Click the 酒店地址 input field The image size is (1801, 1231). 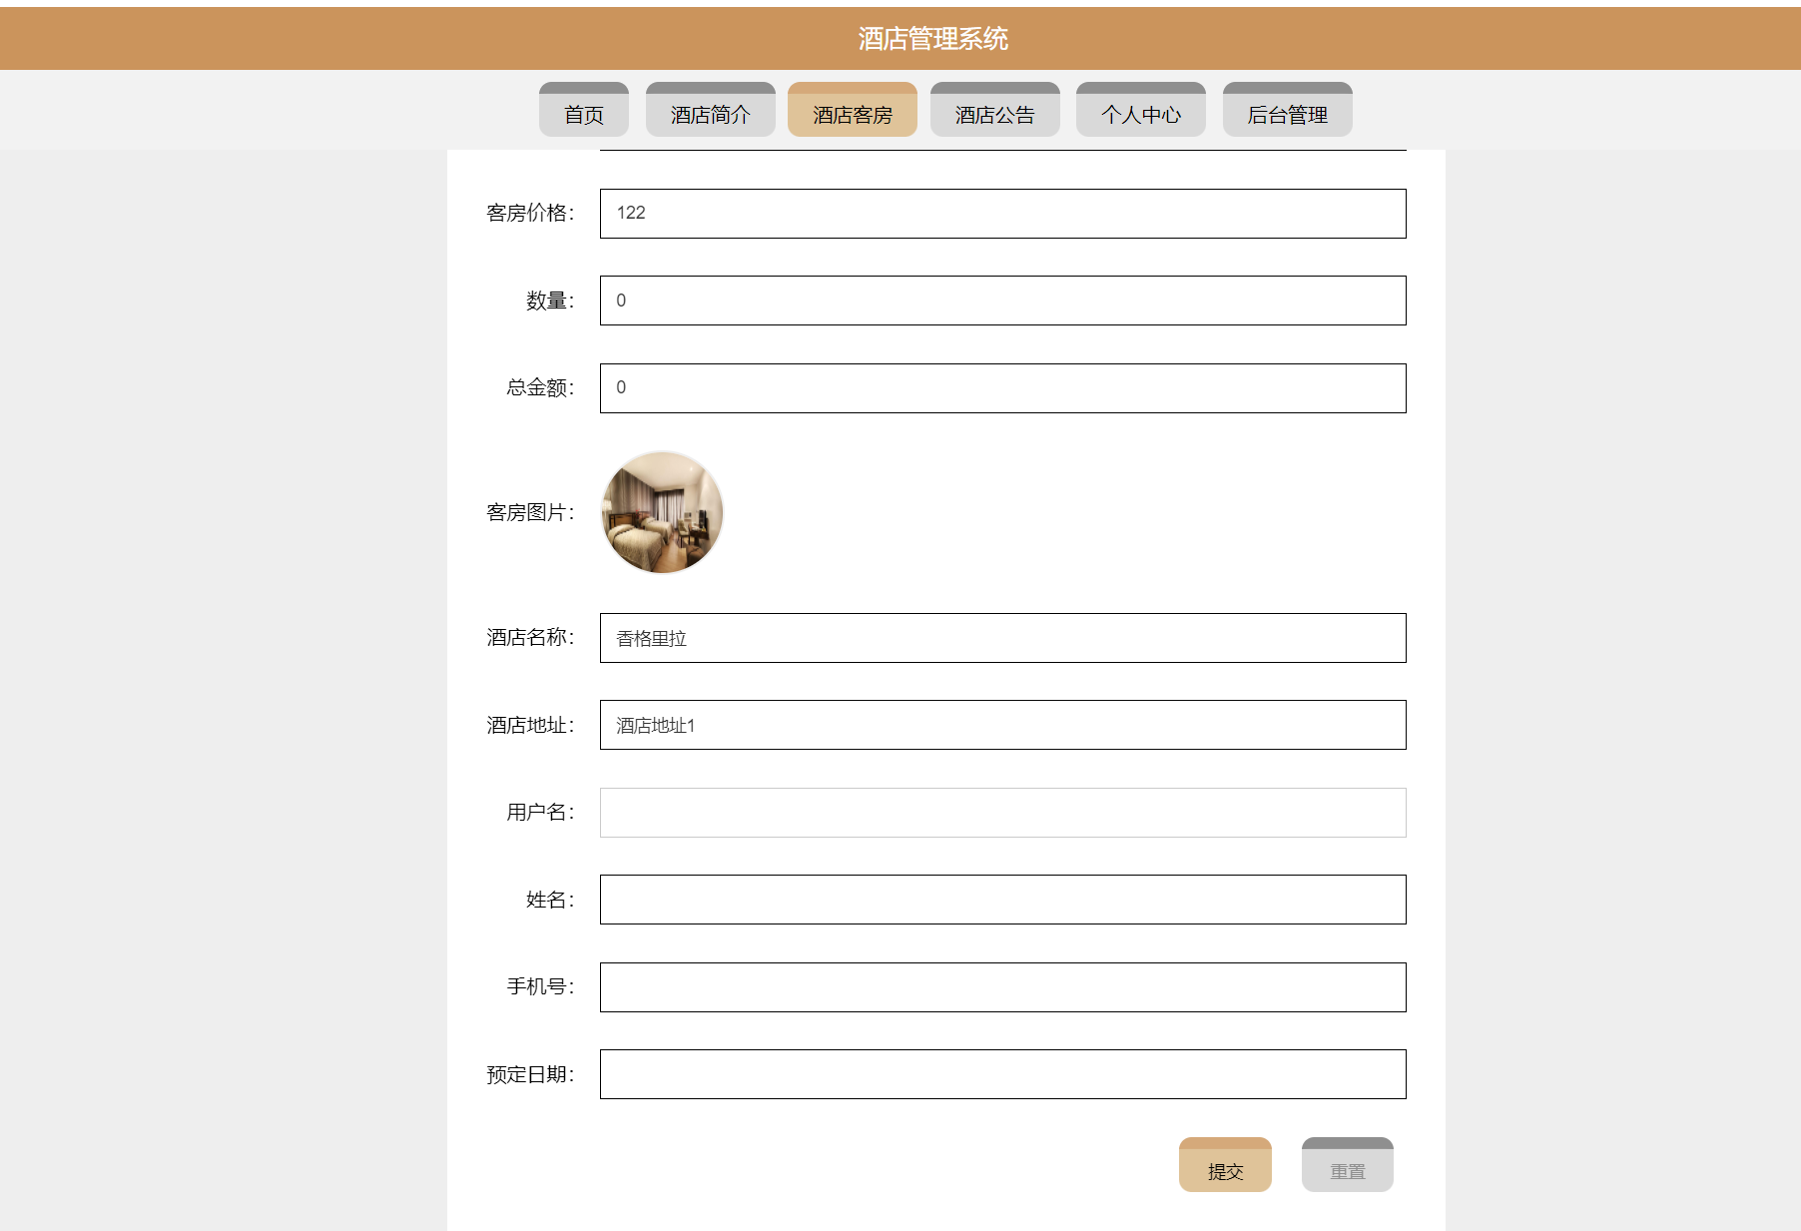click(1002, 725)
